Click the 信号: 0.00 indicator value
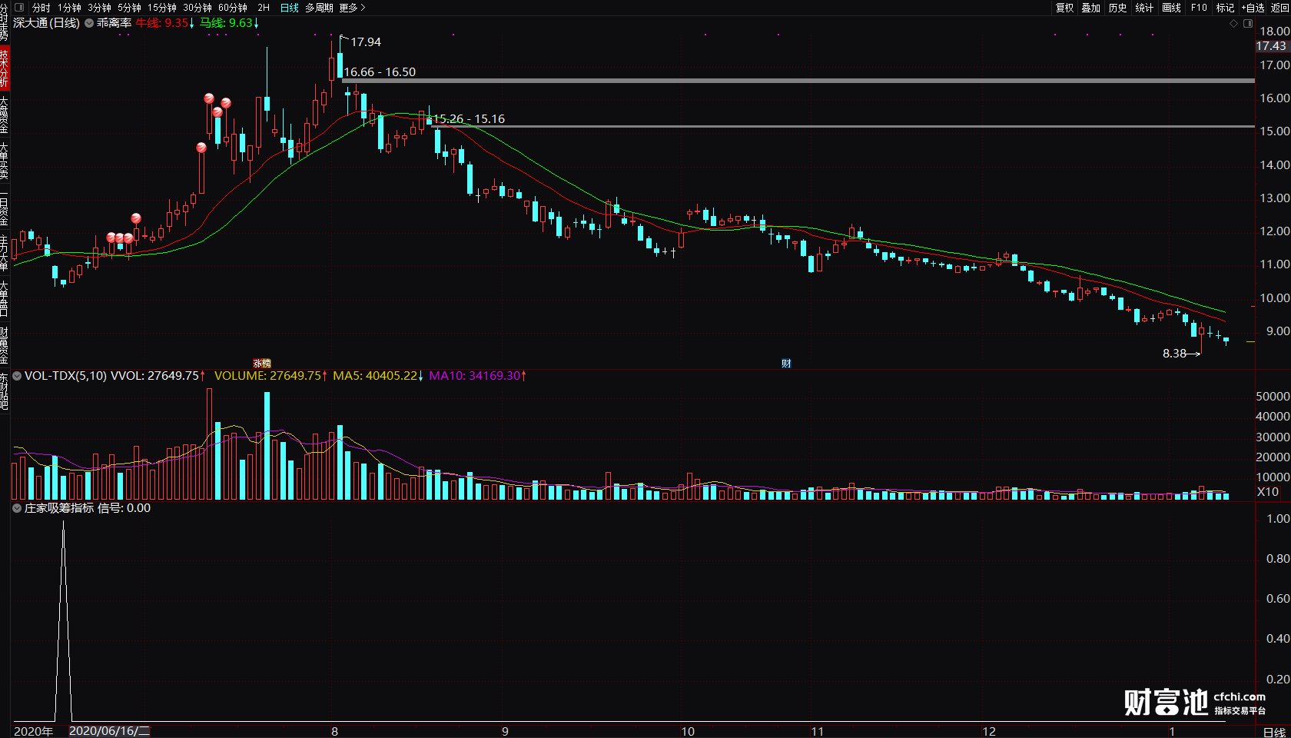The width and height of the screenshot is (1291, 738). [124, 508]
